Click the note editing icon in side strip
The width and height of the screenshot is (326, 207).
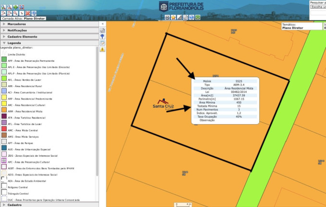pos(102,43)
